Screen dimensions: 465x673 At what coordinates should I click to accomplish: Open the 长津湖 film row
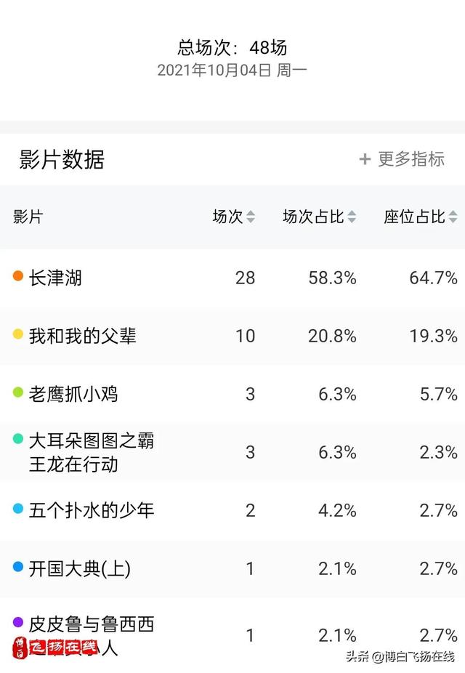coord(232,278)
